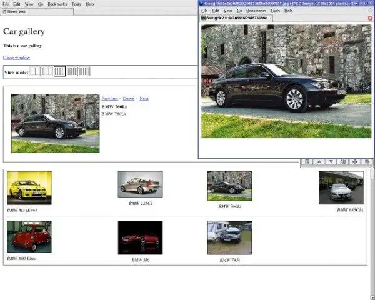Image resolution: width=375 pixels, height=300 pixels.
Task: Open the BMW M6 dark background thumbnail
Action: [x=141, y=237]
